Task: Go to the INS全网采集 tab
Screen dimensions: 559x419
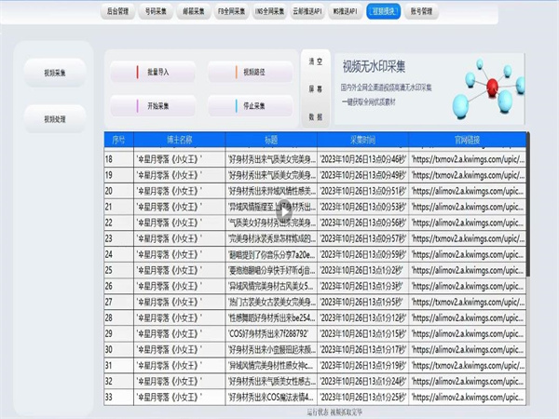Action: [x=298, y=12]
